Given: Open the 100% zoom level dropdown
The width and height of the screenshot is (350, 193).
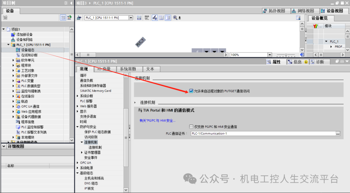Looking at the screenshot, I should [x=270, y=55].
